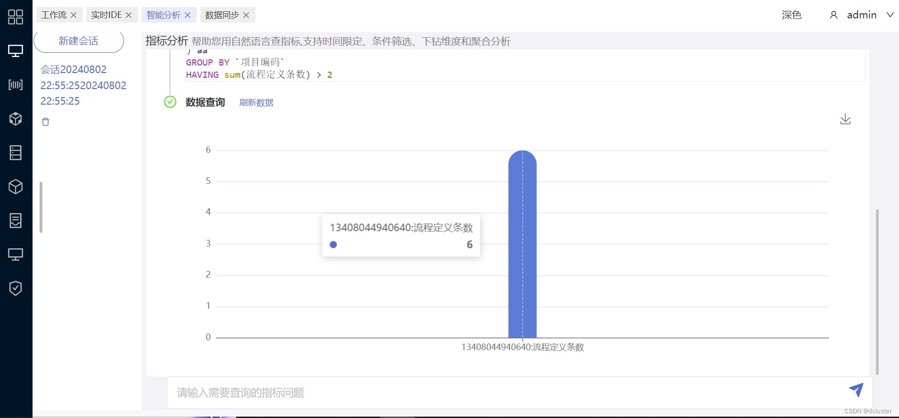Delete the session using trash icon
The width and height of the screenshot is (899, 418).
pyautogui.click(x=45, y=122)
